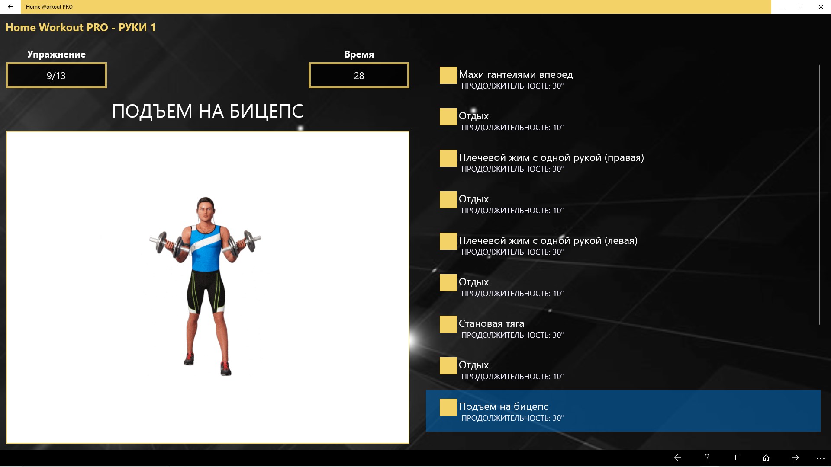Click the Время timer box showing 28
The height and width of the screenshot is (467, 831).
[x=359, y=76]
